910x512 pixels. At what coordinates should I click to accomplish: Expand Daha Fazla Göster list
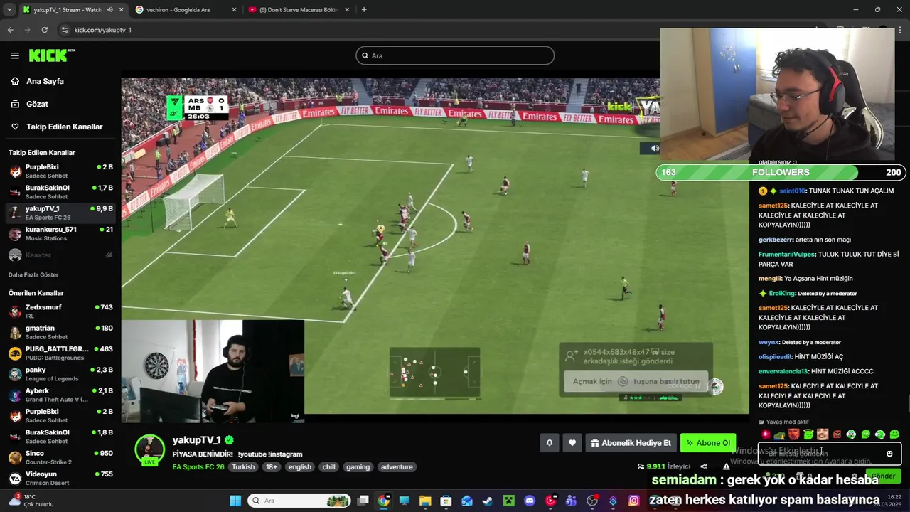pos(33,274)
